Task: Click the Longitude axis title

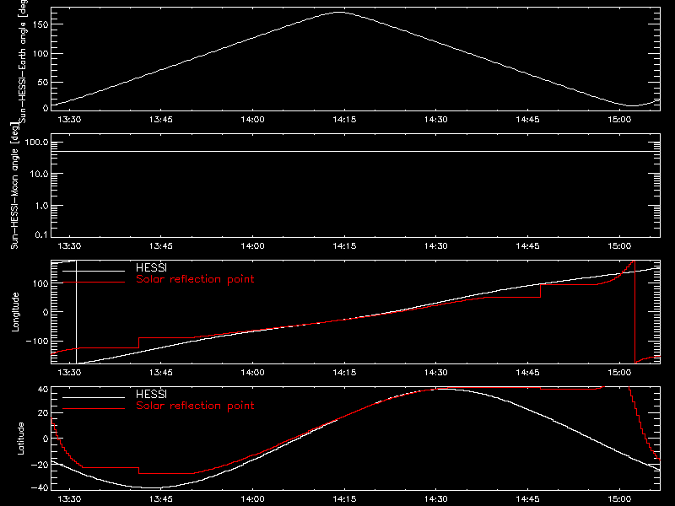Action: [x=15, y=312]
